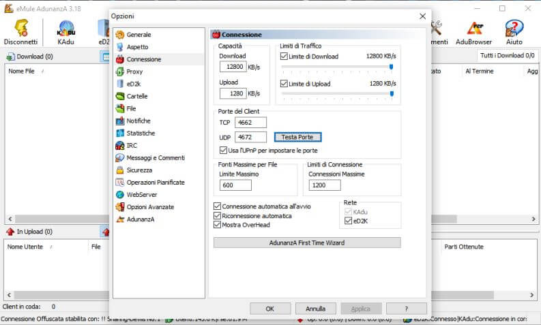Toggle the eD2K network checkbox
541x325 pixels.
348,221
